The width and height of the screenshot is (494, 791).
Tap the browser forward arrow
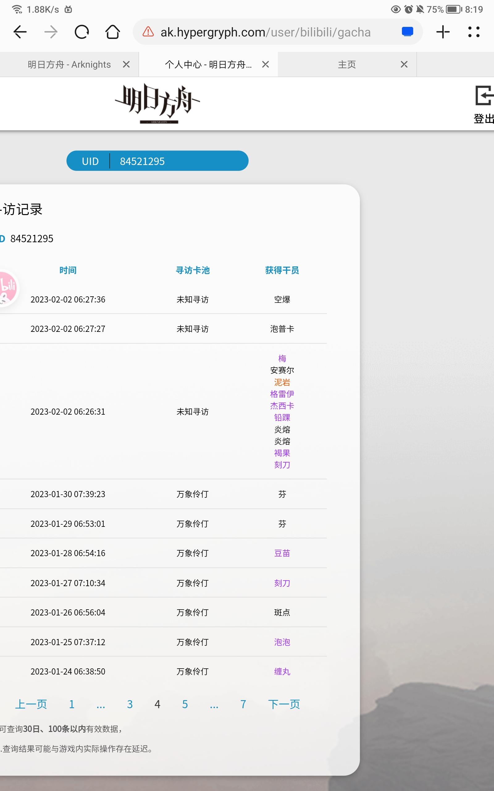[51, 32]
